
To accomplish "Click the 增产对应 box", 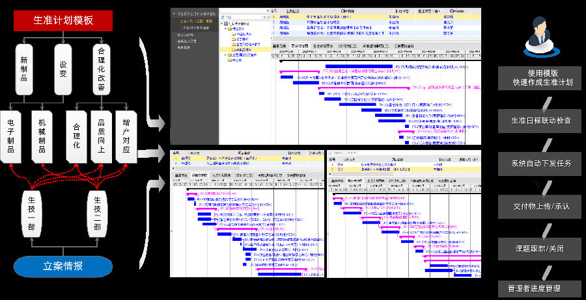I will click(126, 136).
